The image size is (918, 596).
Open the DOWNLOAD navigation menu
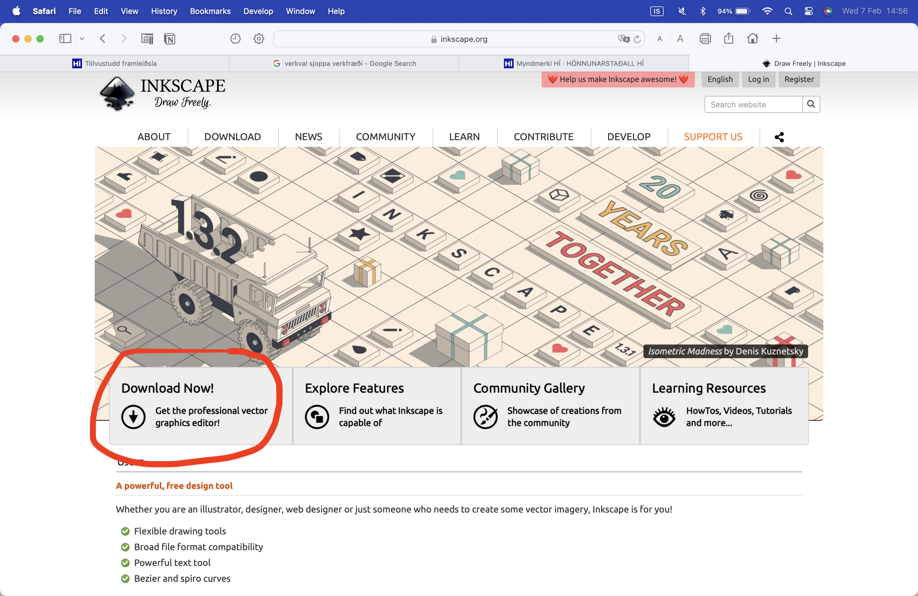(233, 137)
